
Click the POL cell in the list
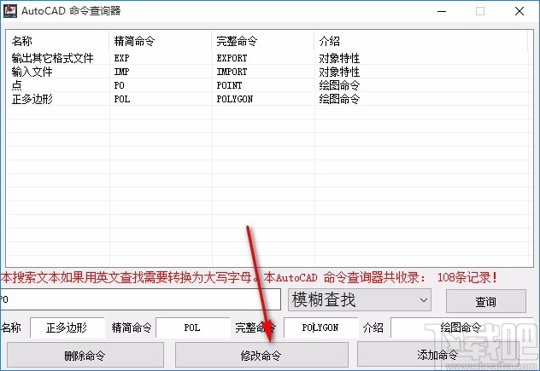[122, 99]
